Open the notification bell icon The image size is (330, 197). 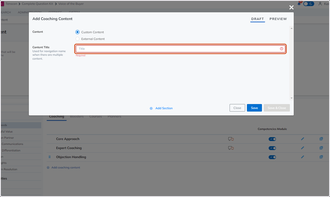point(299,4)
